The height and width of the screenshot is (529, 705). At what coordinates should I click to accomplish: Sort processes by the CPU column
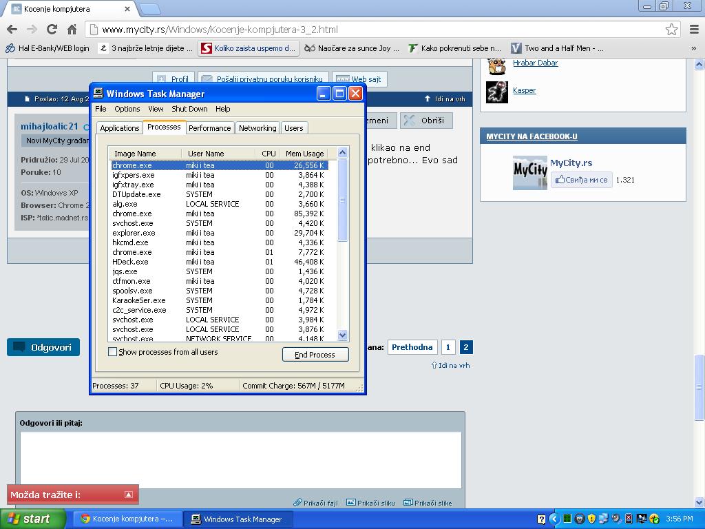coord(268,154)
